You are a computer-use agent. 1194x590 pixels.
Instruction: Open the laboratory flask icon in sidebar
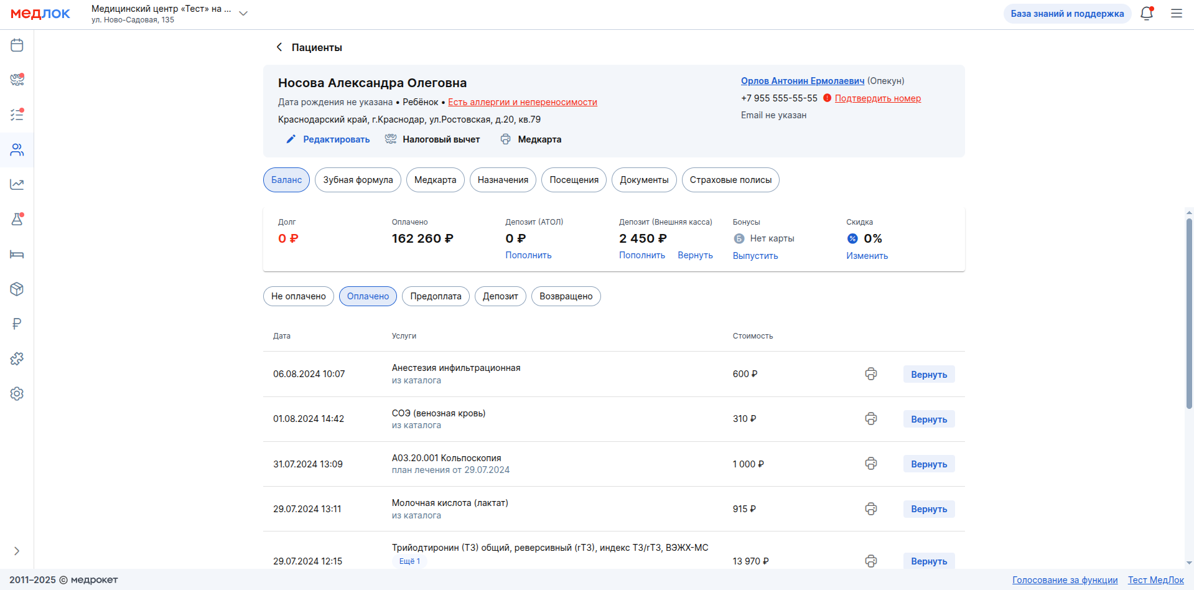(17, 219)
